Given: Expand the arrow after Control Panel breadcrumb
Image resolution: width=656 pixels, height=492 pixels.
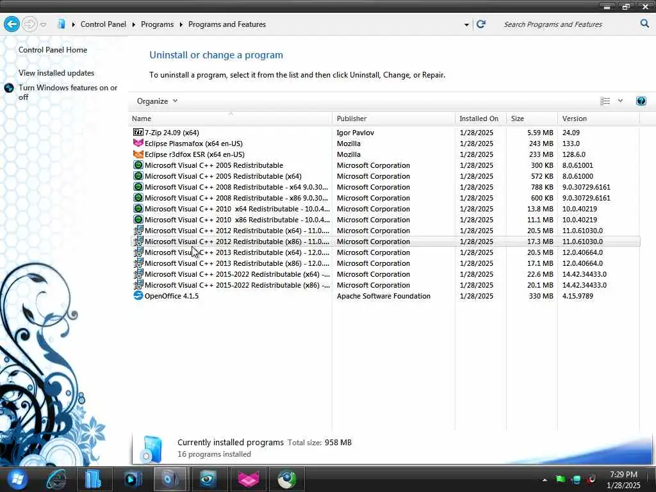Looking at the screenshot, I should pyautogui.click(x=133, y=25).
